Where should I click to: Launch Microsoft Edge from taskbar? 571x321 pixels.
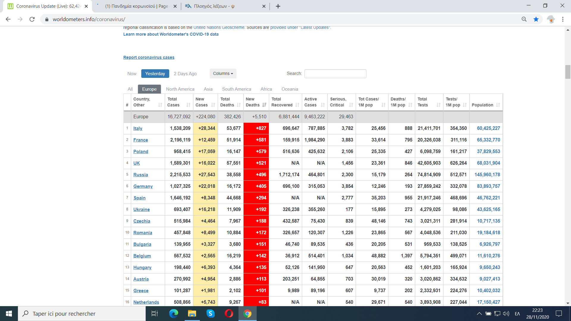pos(174,314)
